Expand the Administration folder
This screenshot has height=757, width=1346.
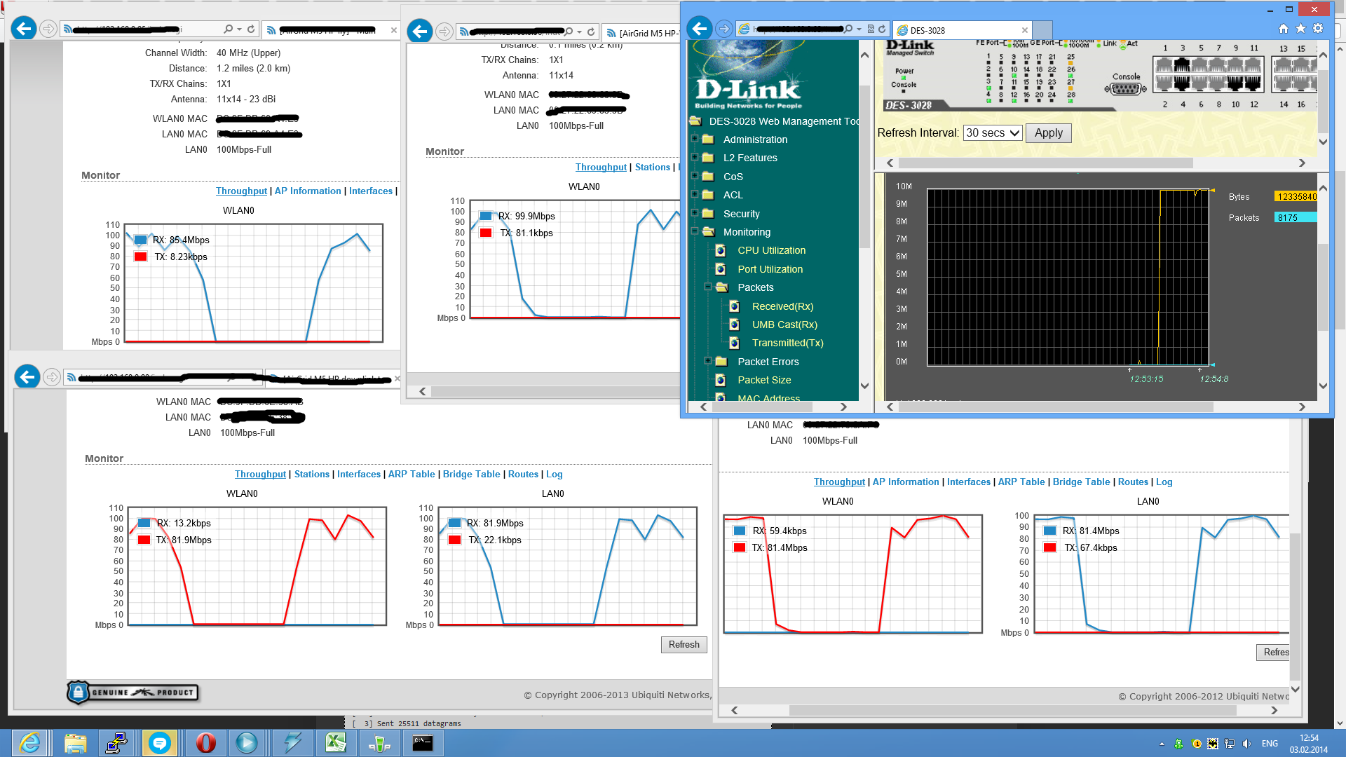coord(695,139)
